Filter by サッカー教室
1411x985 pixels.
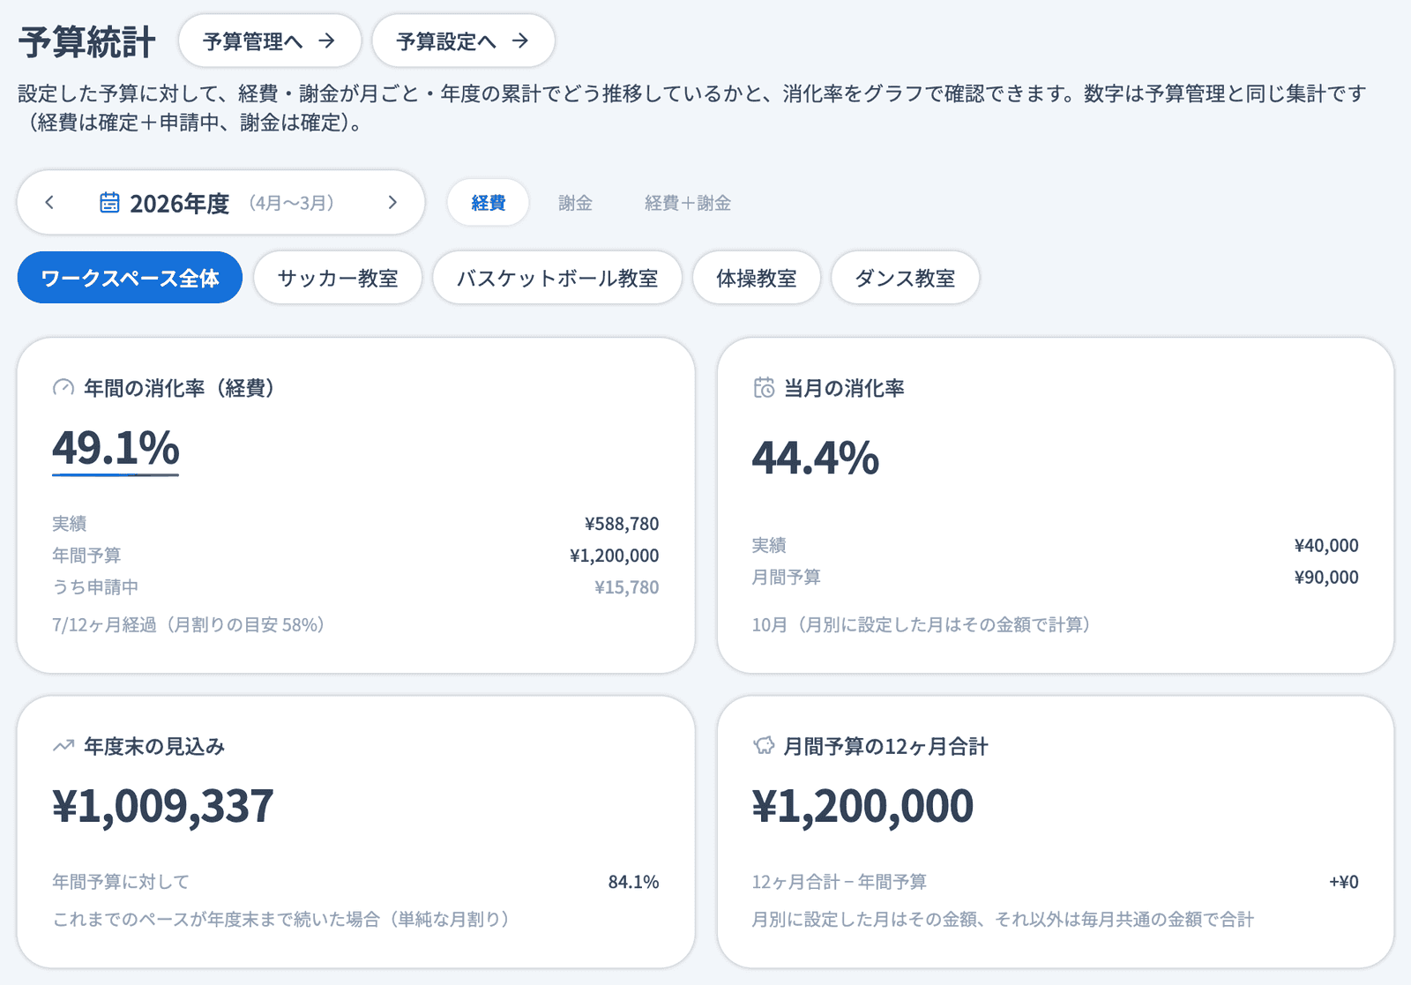338,278
